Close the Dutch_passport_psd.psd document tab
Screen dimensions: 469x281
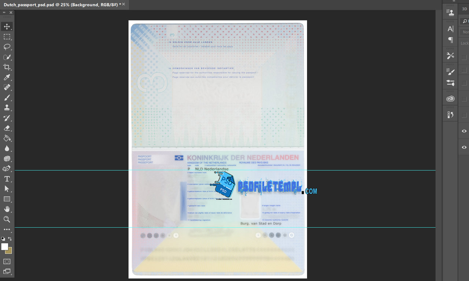123,4
